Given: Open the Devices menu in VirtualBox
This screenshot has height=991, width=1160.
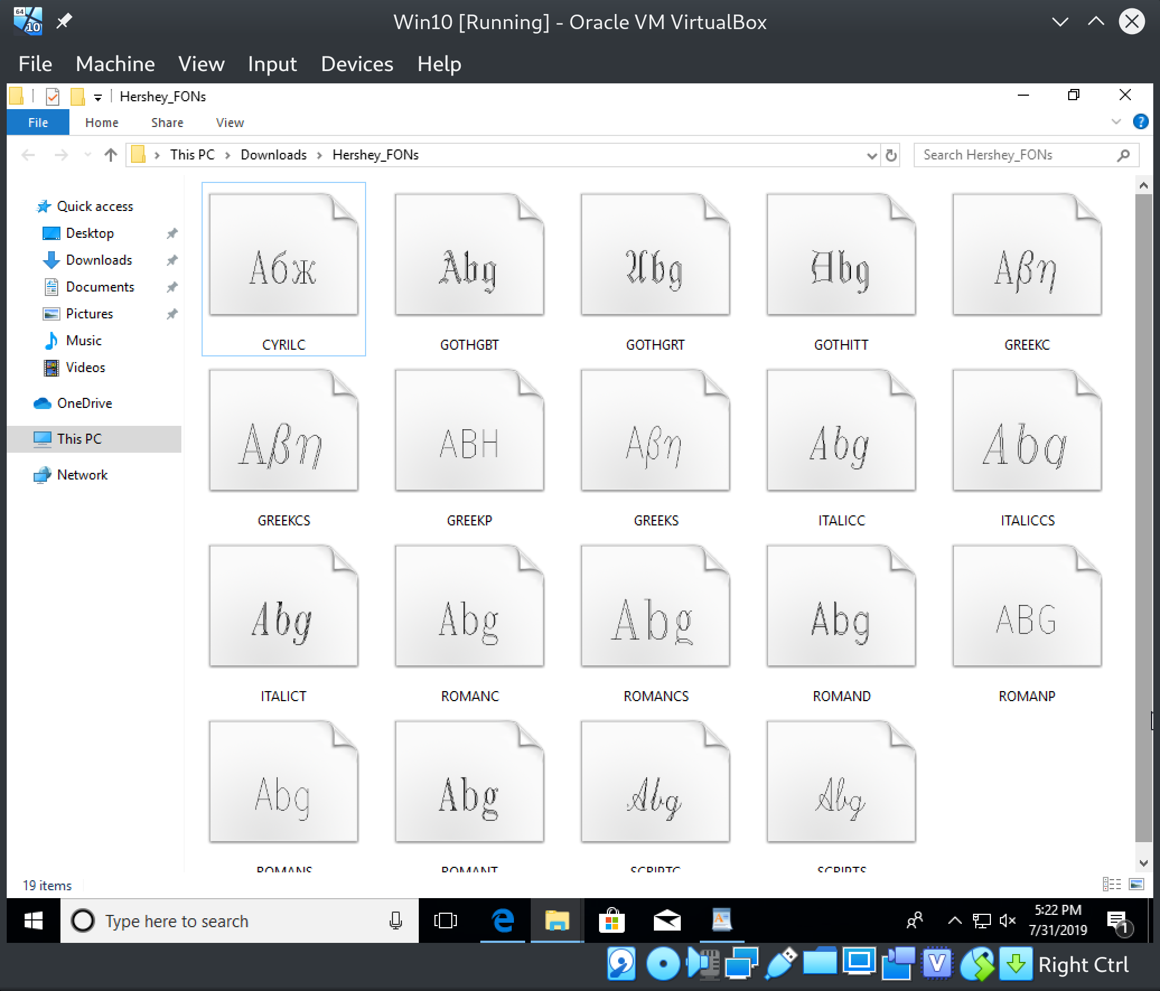Looking at the screenshot, I should coord(357,64).
